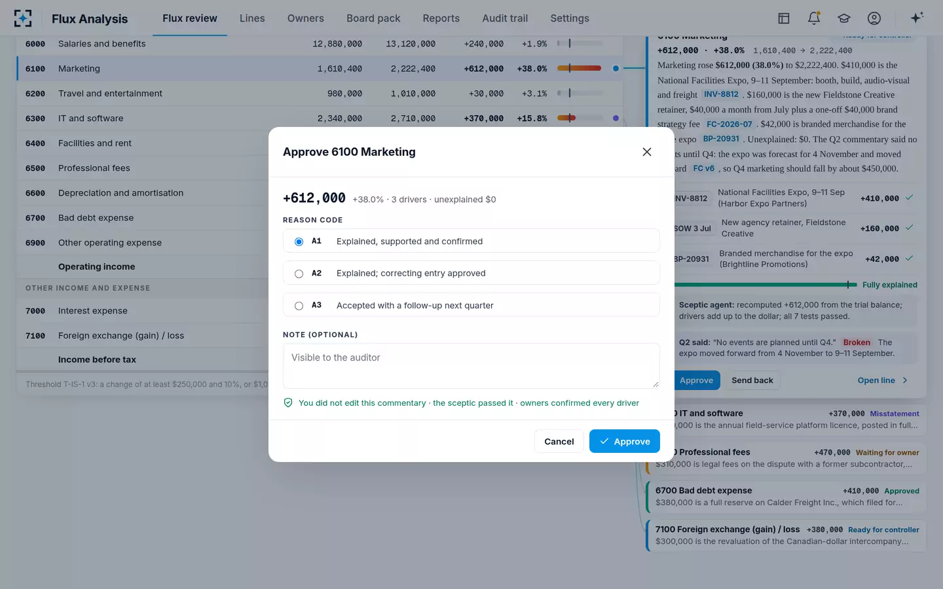Open the user account icon
This screenshot has width=943, height=589.
pyautogui.click(x=874, y=18)
